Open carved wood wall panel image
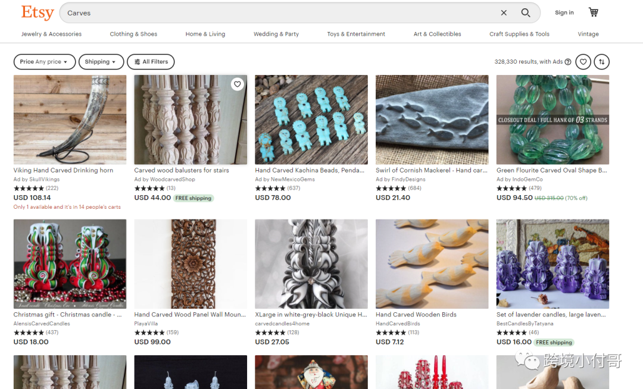Viewport: 643px width, 389px height. pyautogui.click(x=191, y=263)
